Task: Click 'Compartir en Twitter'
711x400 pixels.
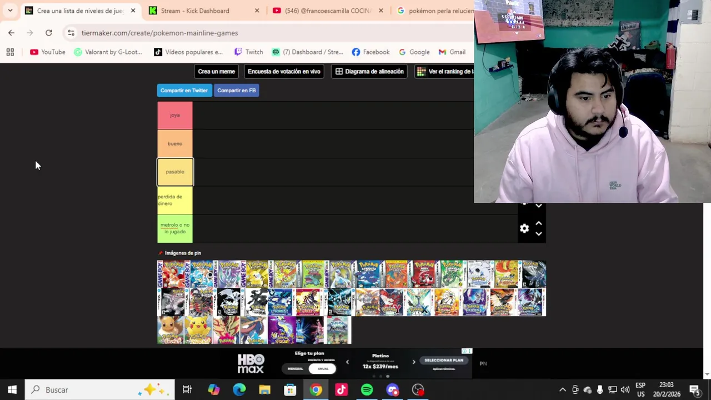Action: pyautogui.click(x=184, y=91)
